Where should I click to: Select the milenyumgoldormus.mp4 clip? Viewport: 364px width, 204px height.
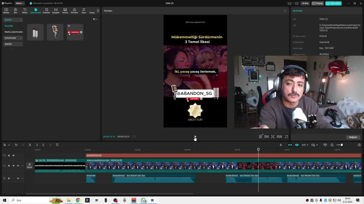(x=224, y=165)
